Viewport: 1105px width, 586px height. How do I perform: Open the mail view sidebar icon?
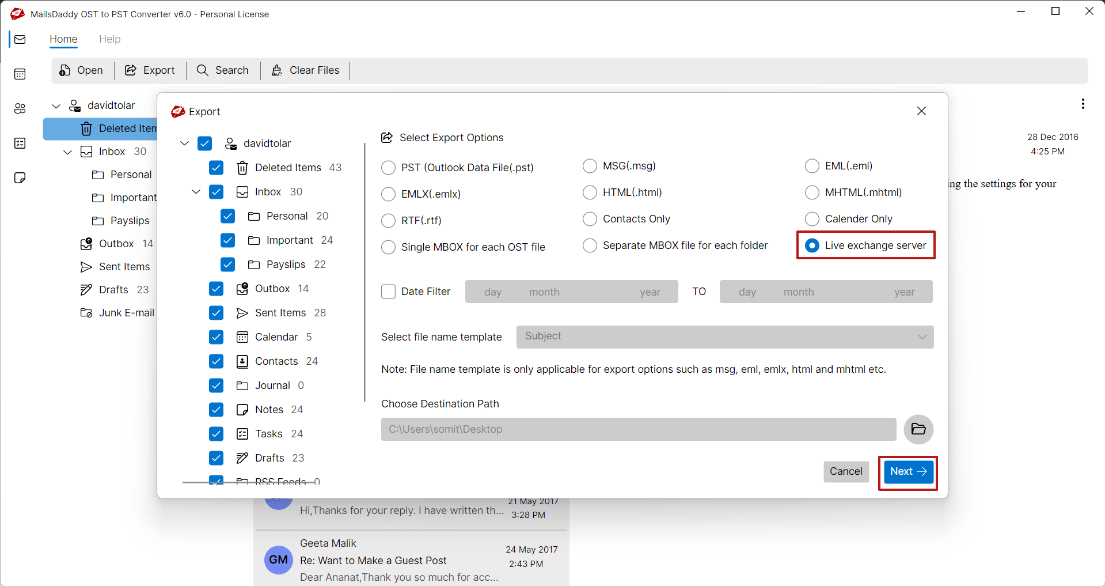tap(20, 39)
